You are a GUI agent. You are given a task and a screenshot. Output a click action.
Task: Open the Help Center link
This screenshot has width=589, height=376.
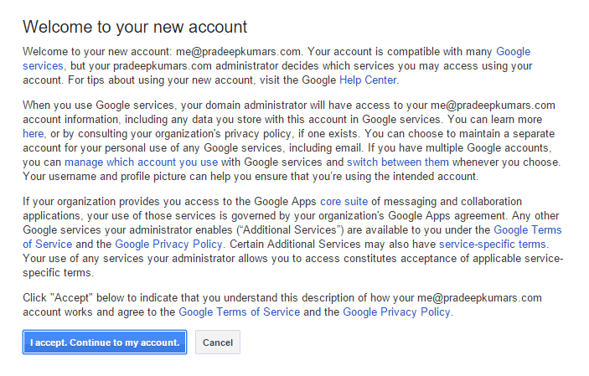point(368,80)
